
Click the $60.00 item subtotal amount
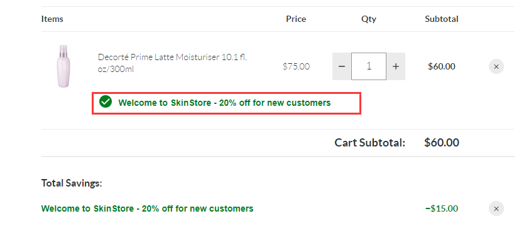click(442, 66)
